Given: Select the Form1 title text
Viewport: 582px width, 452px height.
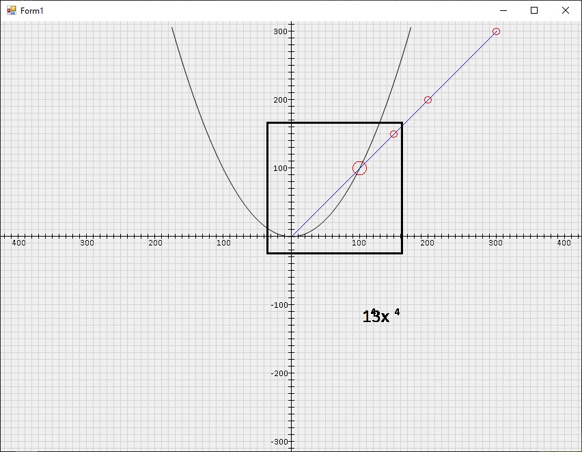Looking at the screenshot, I should pyautogui.click(x=32, y=10).
